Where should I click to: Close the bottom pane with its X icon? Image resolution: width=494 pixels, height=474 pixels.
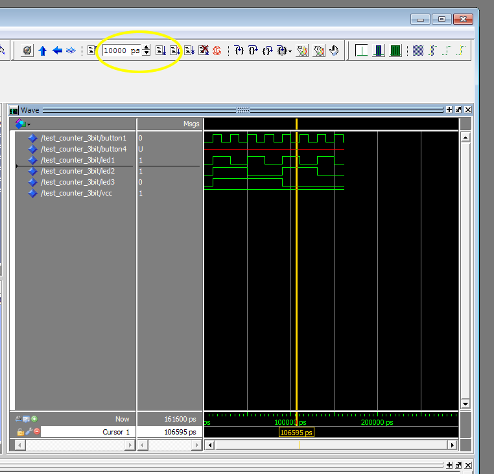468,465
